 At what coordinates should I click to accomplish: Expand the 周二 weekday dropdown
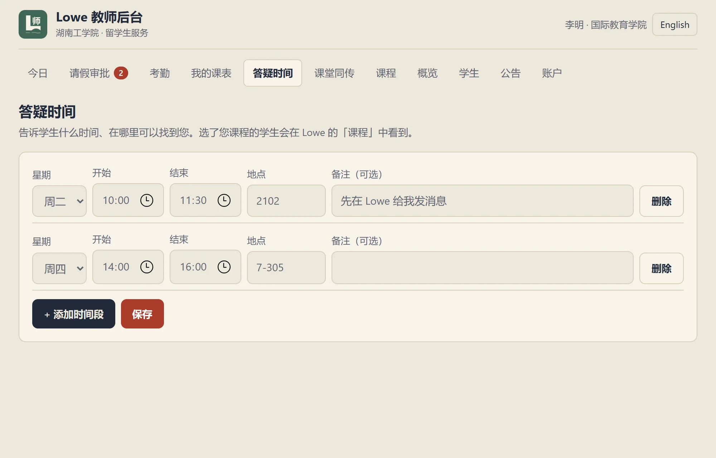click(x=59, y=201)
